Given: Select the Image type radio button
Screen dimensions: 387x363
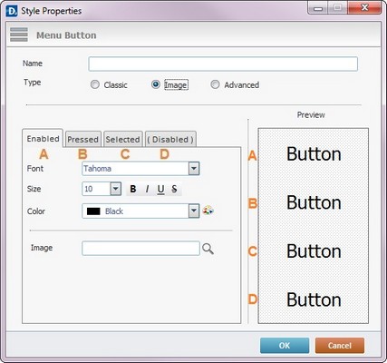Looking at the screenshot, I should click(156, 84).
